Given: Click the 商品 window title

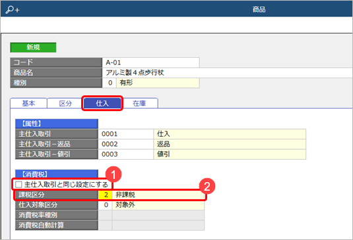Looking at the screenshot, I should coord(259,9).
